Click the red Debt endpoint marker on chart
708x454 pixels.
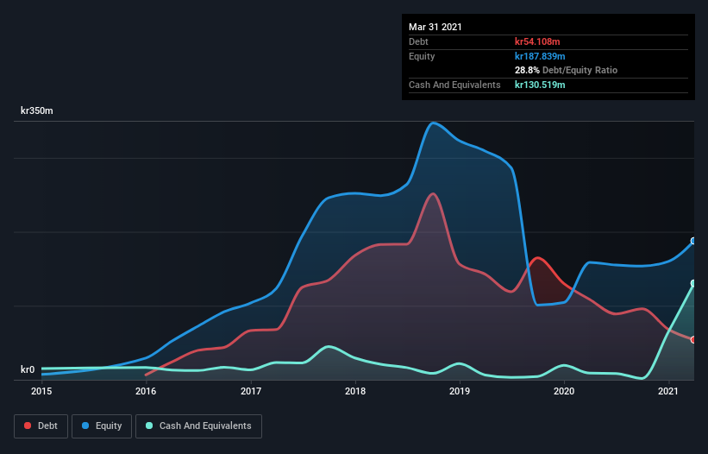point(693,340)
